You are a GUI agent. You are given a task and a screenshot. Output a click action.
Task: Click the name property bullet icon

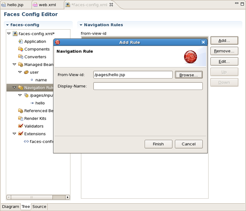(x=32, y=80)
